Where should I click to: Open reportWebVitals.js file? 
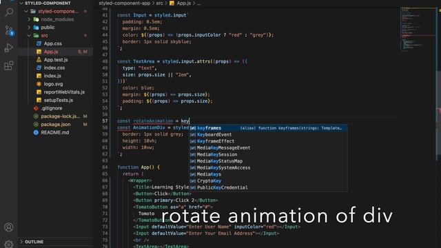64,92
